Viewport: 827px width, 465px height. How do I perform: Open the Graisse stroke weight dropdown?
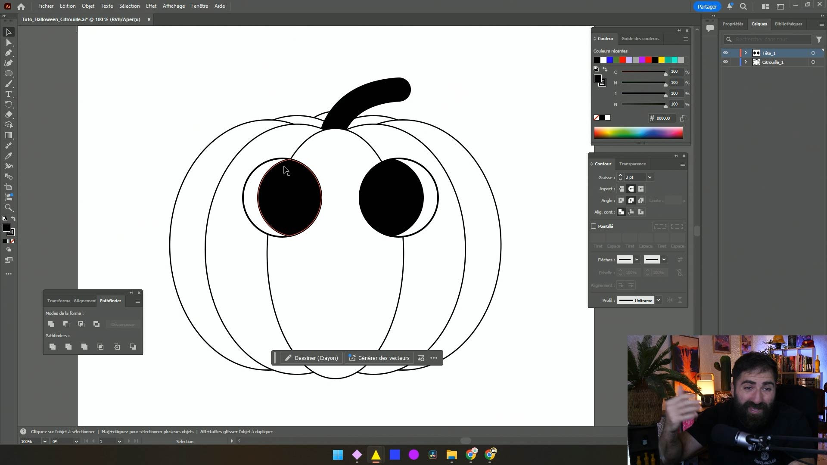650,177
